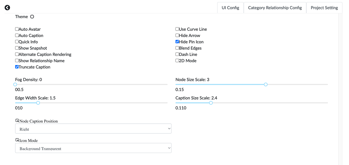The width and height of the screenshot is (349, 165).
Task: Uncheck Truncate Caption
Action: click(17, 67)
